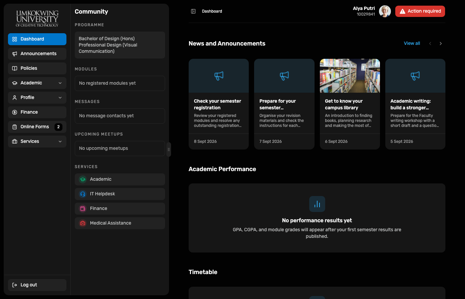Click the Policies book icon
Image resolution: width=465 pixels, height=299 pixels.
click(x=15, y=68)
